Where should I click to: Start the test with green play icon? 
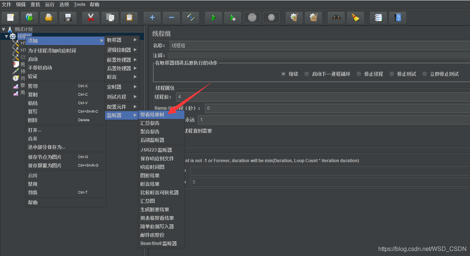click(x=213, y=17)
